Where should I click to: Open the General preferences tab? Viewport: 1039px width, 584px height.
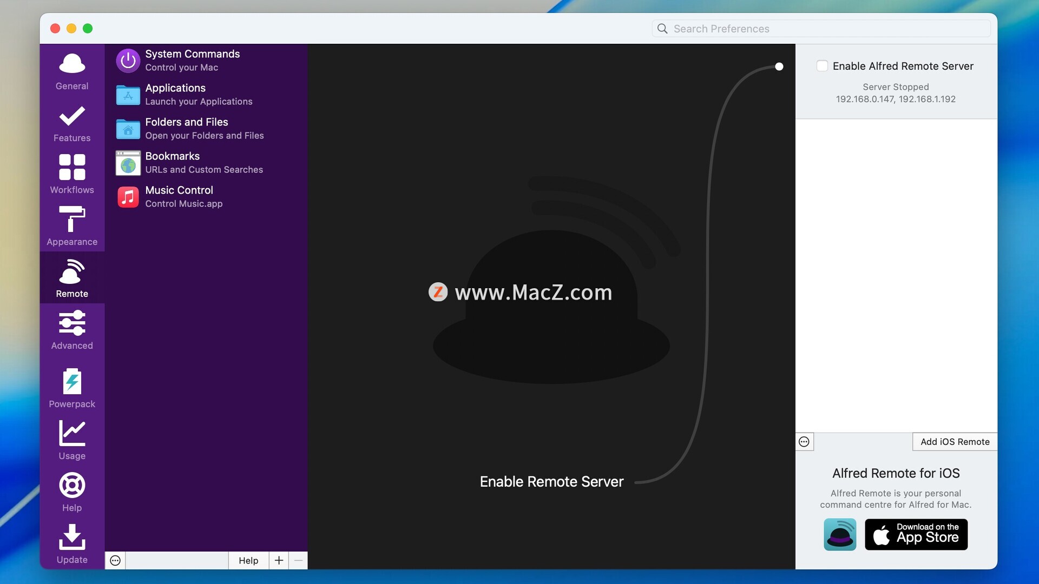[72, 71]
